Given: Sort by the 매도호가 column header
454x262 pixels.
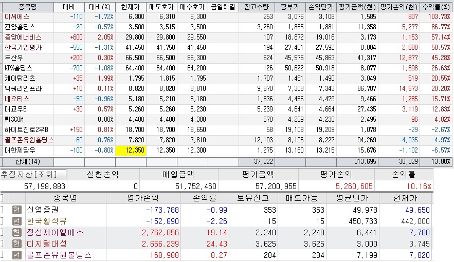Looking at the screenshot, I should click(x=161, y=7).
